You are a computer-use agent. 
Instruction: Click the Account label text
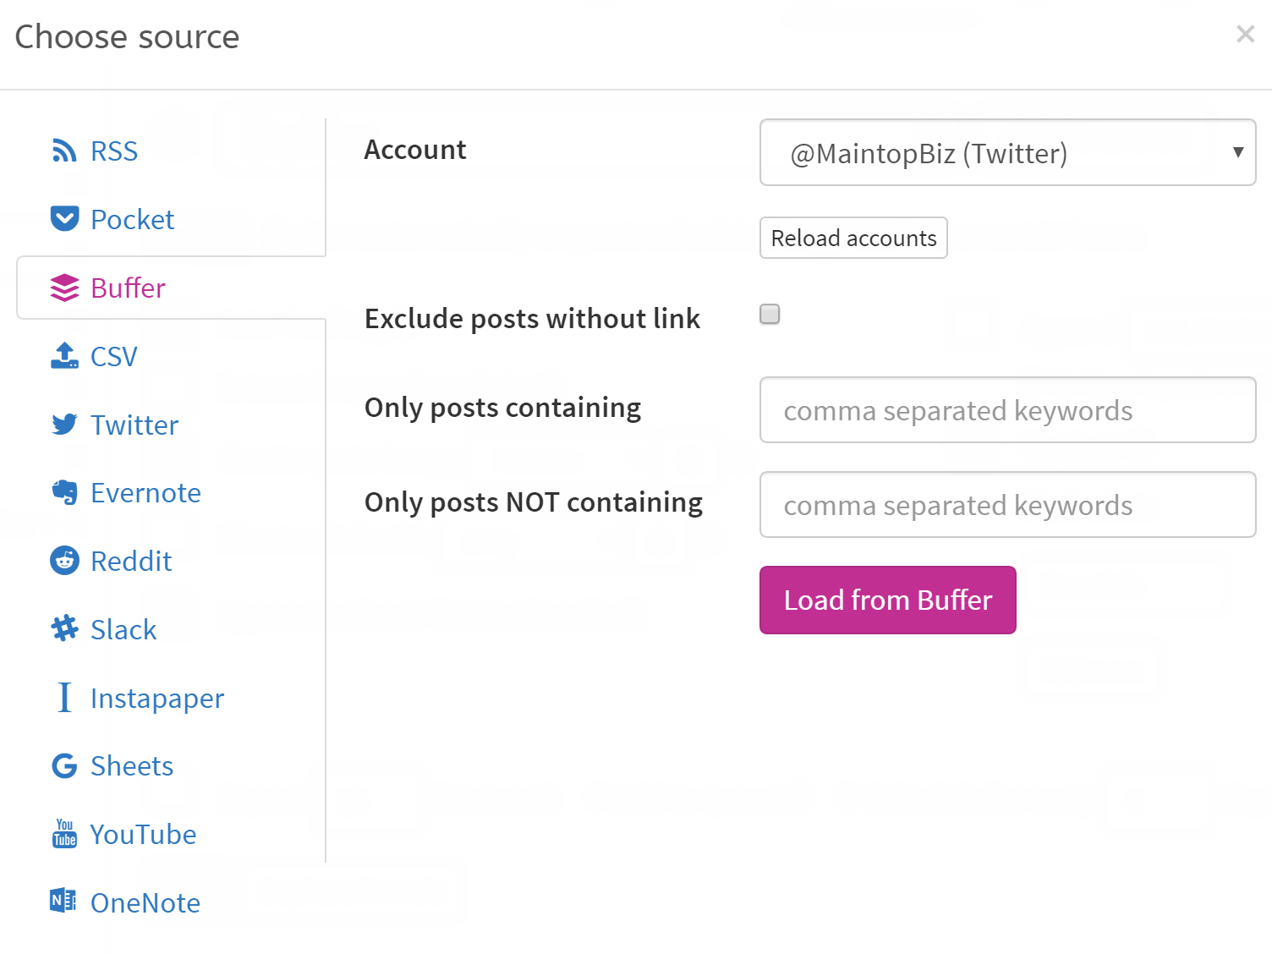[x=415, y=149]
